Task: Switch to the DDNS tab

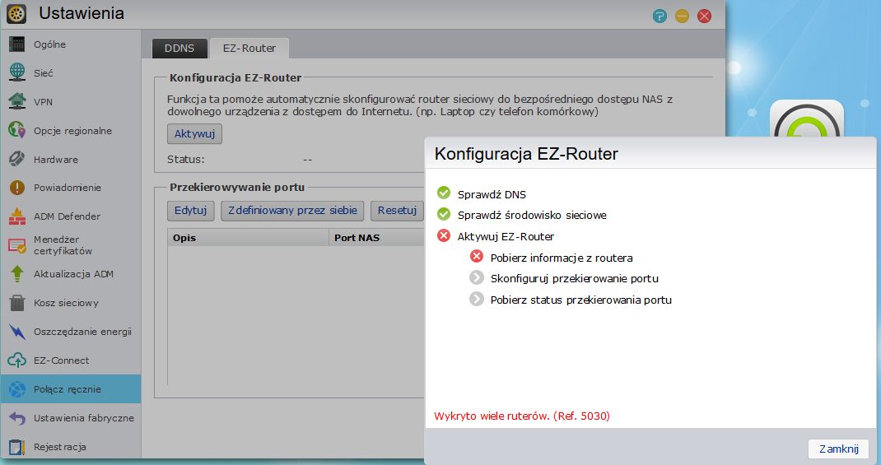Action: point(179,49)
